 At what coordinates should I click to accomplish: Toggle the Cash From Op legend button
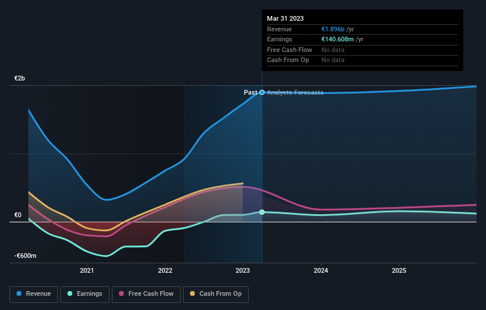pyautogui.click(x=215, y=294)
